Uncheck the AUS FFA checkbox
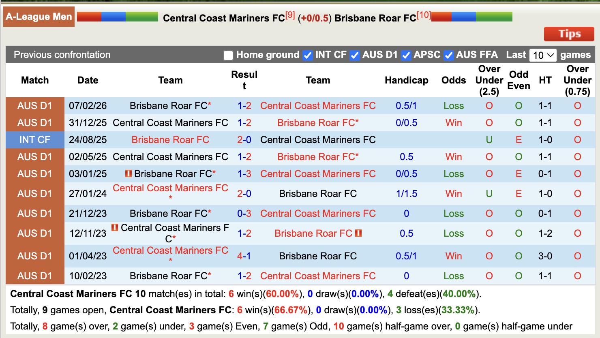 pyautogui.click(x=449, y=55)
